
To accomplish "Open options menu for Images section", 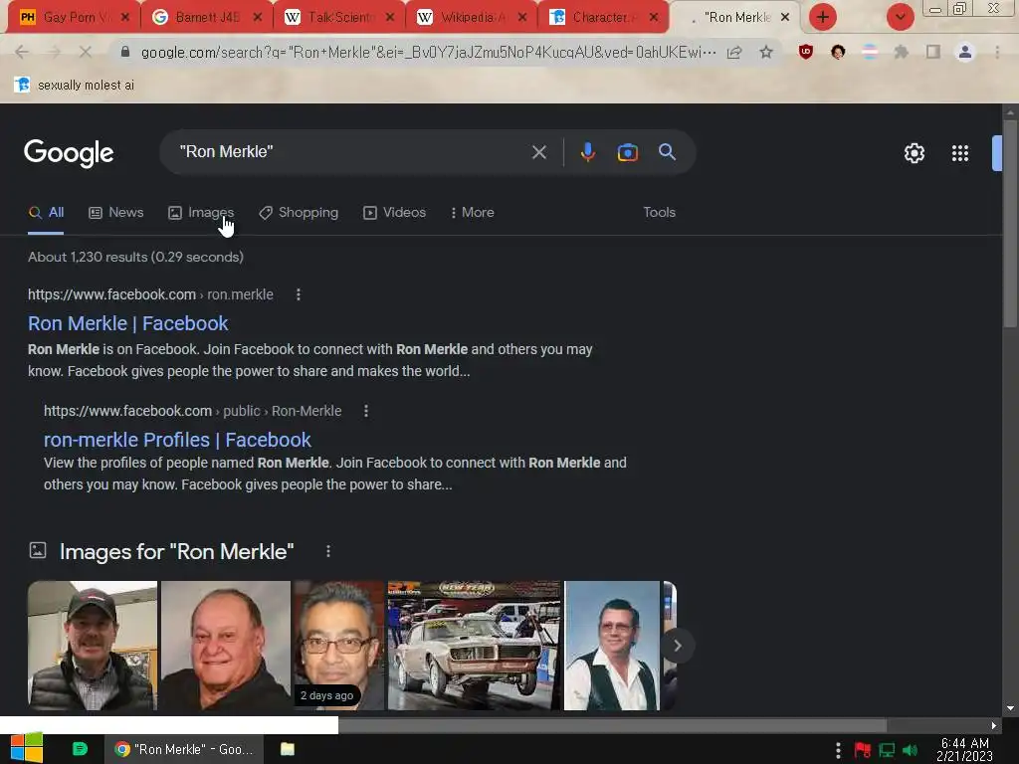I will pos(328,551).
